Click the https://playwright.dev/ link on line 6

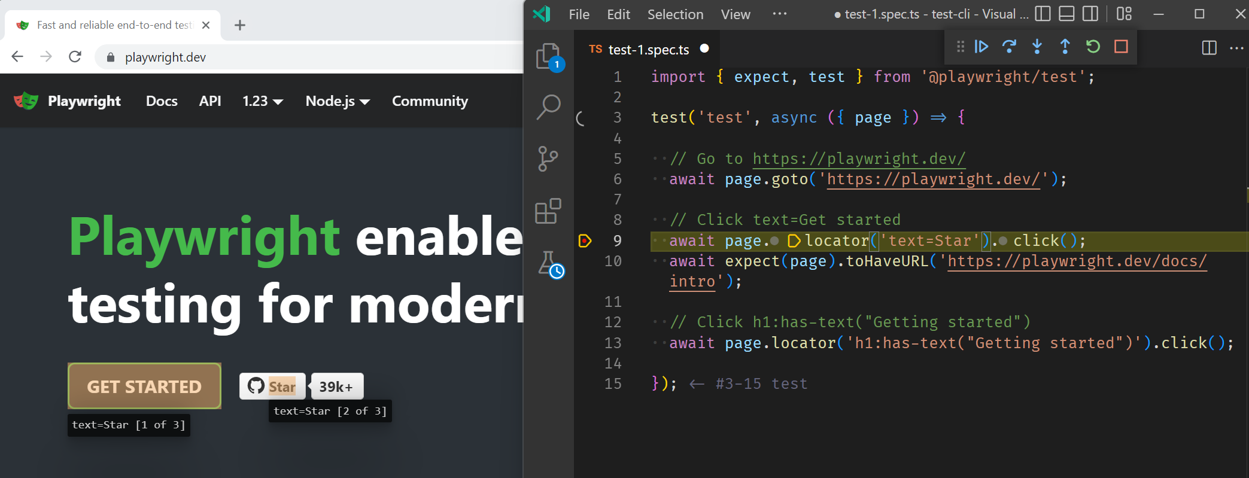point(934,179)
